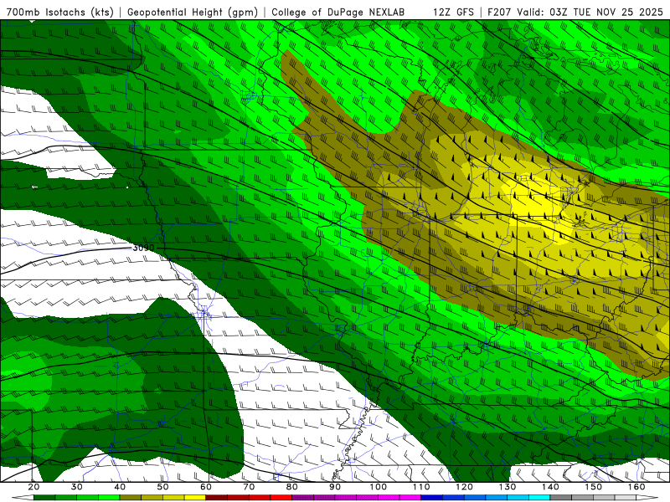The image size is (670, 502).
Task: Select the bright green 35–40 kt legend swatch
Action: coord(109,498)
